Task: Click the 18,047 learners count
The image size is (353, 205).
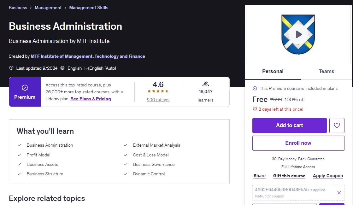Action: [206, 91]
